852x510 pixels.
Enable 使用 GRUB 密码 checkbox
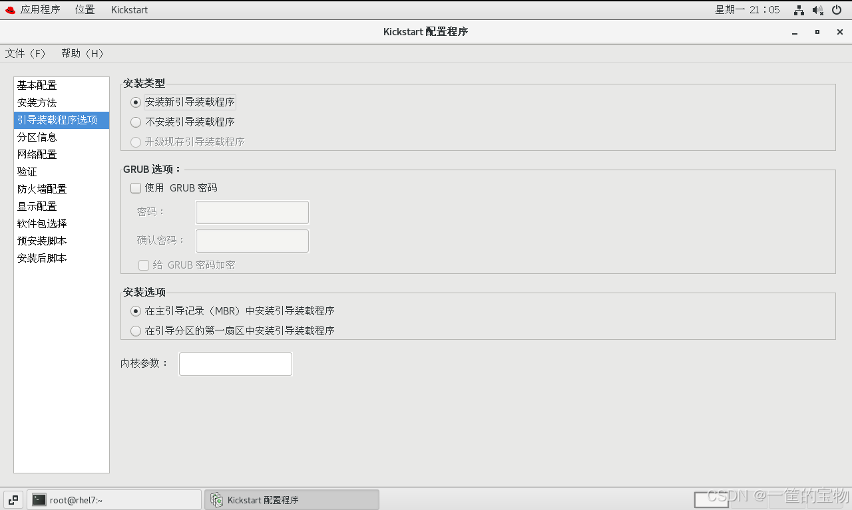tap(136, 188)
